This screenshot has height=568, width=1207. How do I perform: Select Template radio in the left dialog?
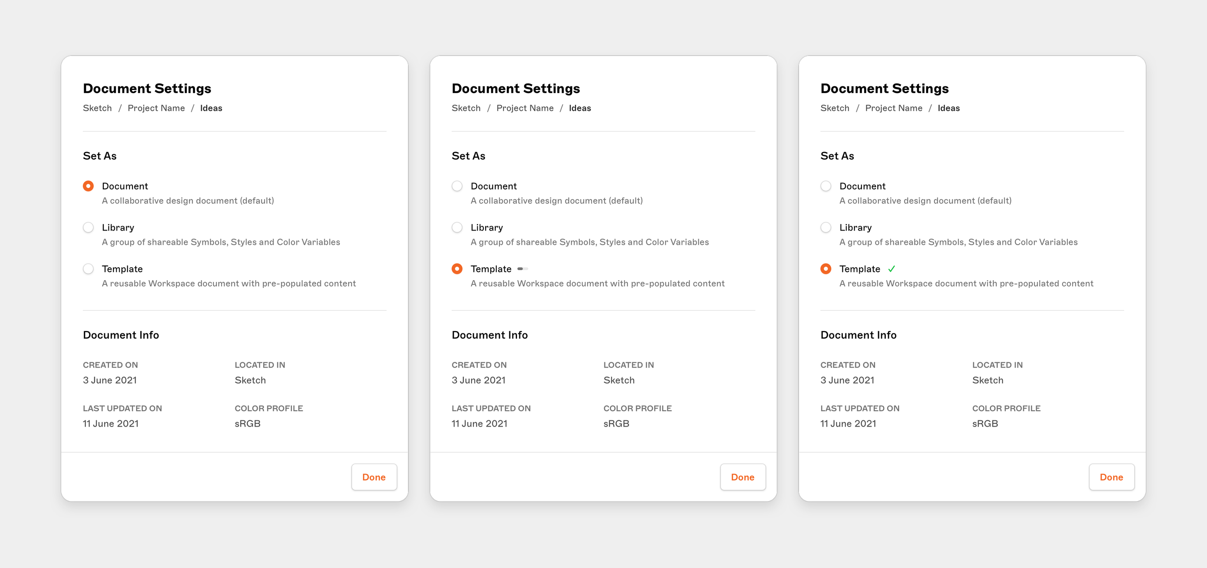pos(88,269)
